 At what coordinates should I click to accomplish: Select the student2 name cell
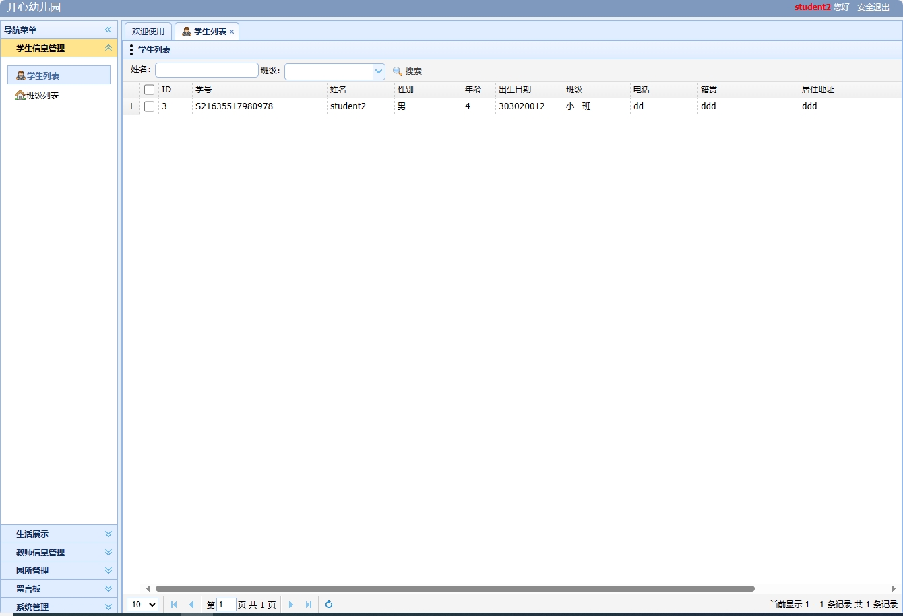click(361, 106)
